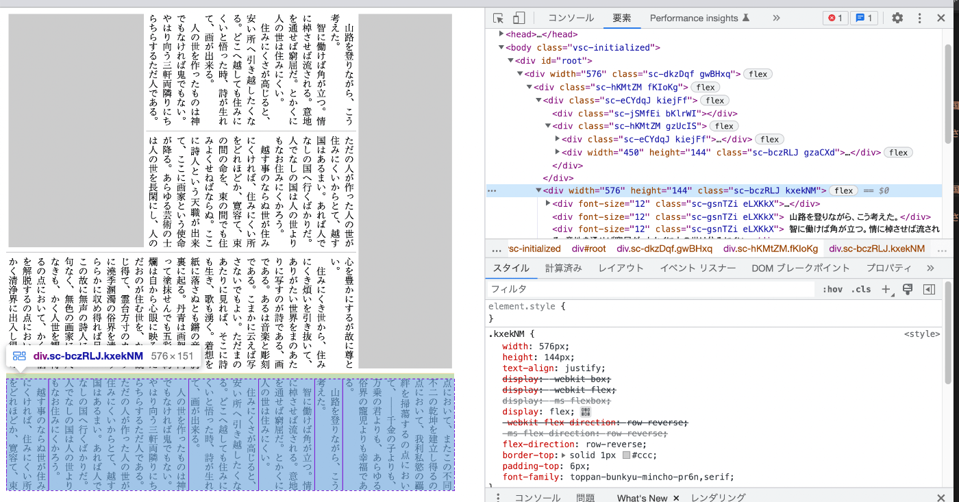The height and width of the screenshot is (502, 959).
Task: Toggle flex badge on gzUcIS div
Action: coord(724,126)
